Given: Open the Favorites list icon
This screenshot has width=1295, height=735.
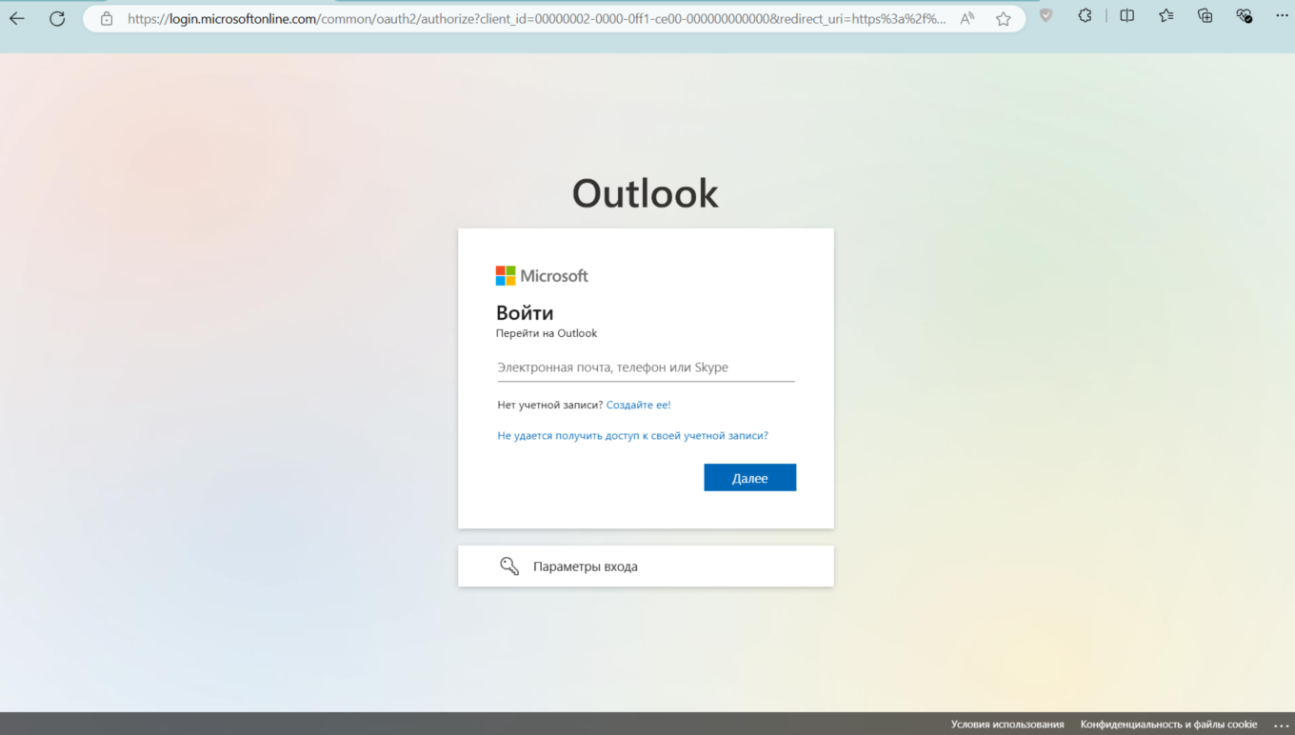Looking at the screenshot, I should click(x=1166, y=16).
